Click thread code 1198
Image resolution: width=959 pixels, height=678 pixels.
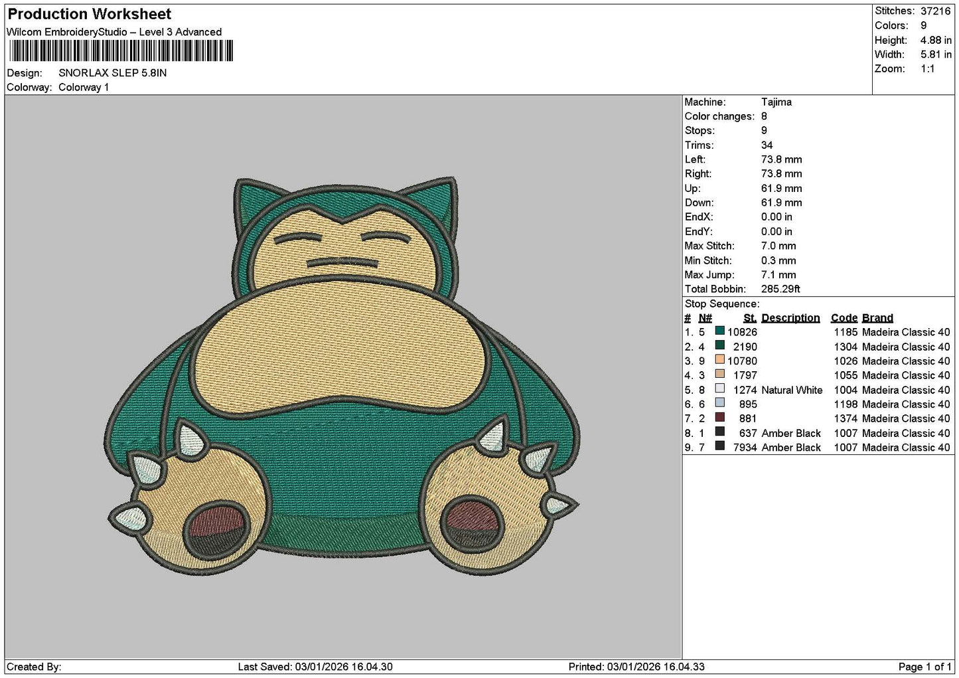point(846,404)
